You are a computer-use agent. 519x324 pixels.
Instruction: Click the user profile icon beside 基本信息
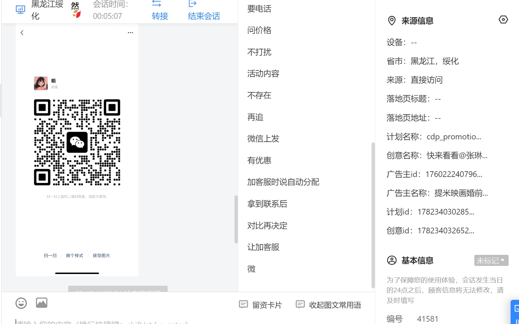[x=392, y=260]
